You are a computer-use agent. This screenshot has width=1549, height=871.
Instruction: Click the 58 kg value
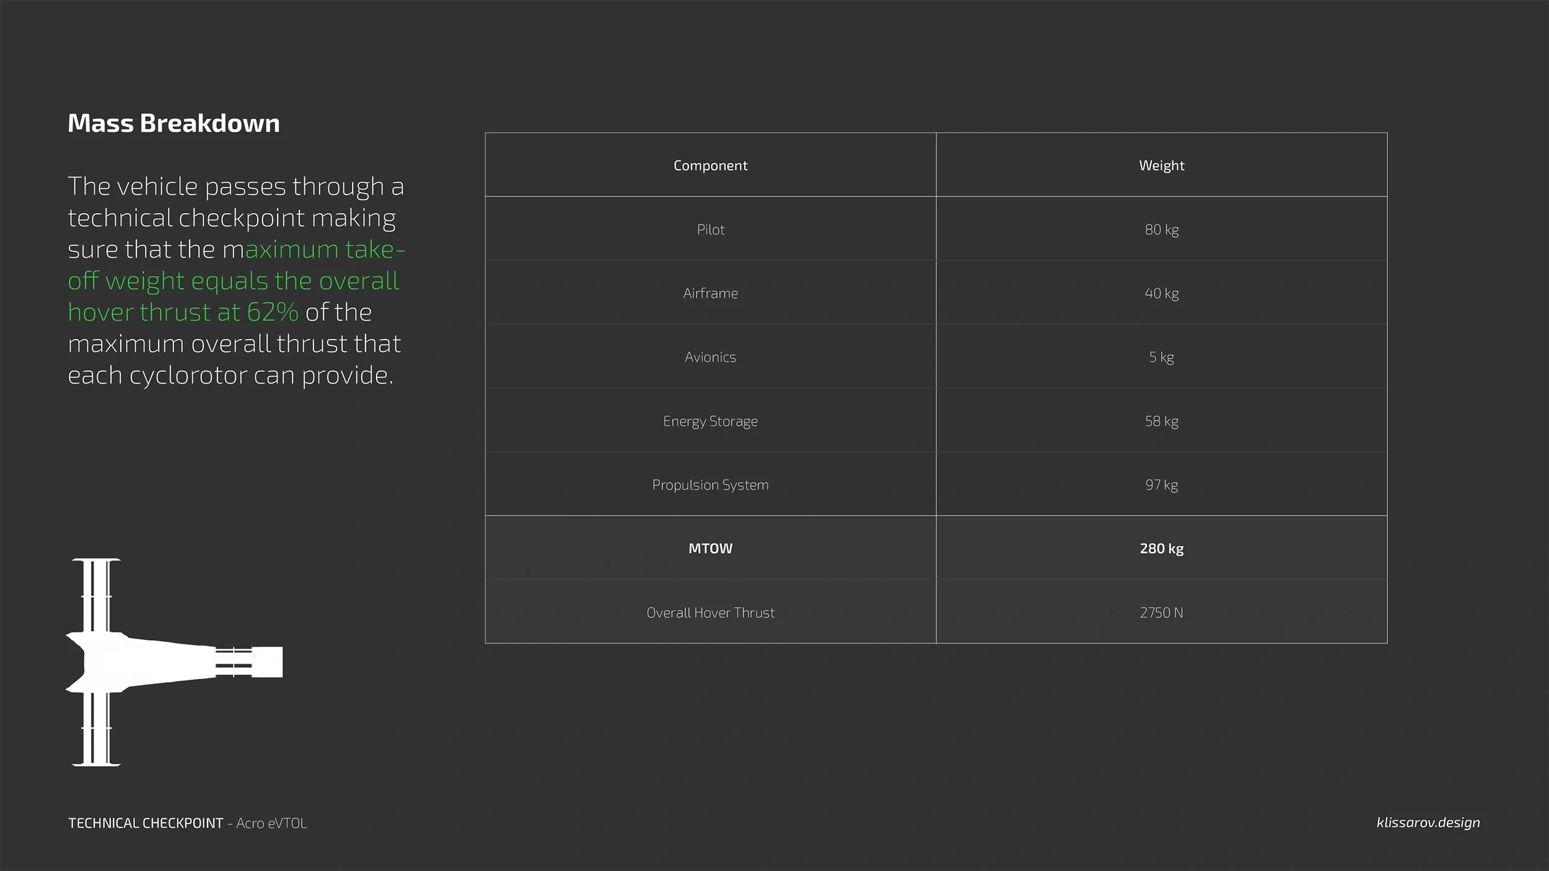click(x=1161, y=421)
